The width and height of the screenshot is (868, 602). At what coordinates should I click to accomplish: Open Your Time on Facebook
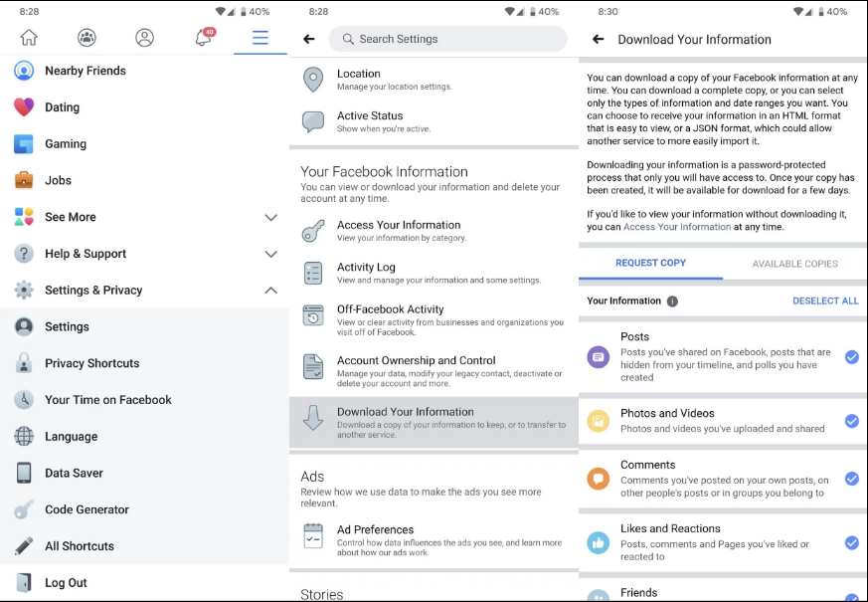pos(144,400)
